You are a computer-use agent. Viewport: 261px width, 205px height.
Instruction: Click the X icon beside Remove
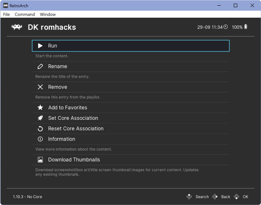click(x=40, y=87)
